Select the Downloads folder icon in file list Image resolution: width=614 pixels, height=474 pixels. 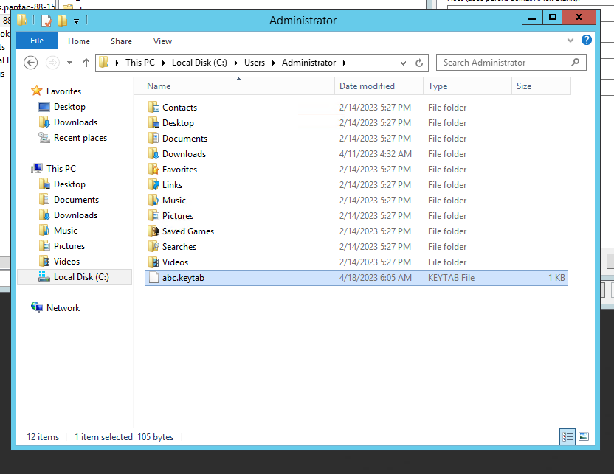[154, 153]
